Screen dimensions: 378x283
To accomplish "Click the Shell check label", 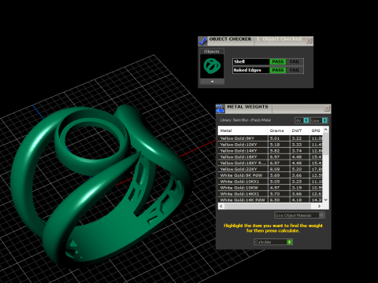I will tap(239, 61).
